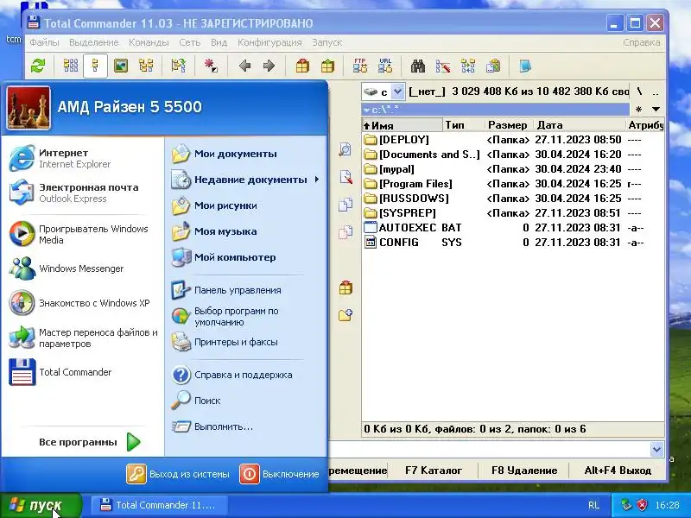The image size is (691, 518).
Task: Click the blue notepad toolbar icon
Action: (x=525, y=66)
